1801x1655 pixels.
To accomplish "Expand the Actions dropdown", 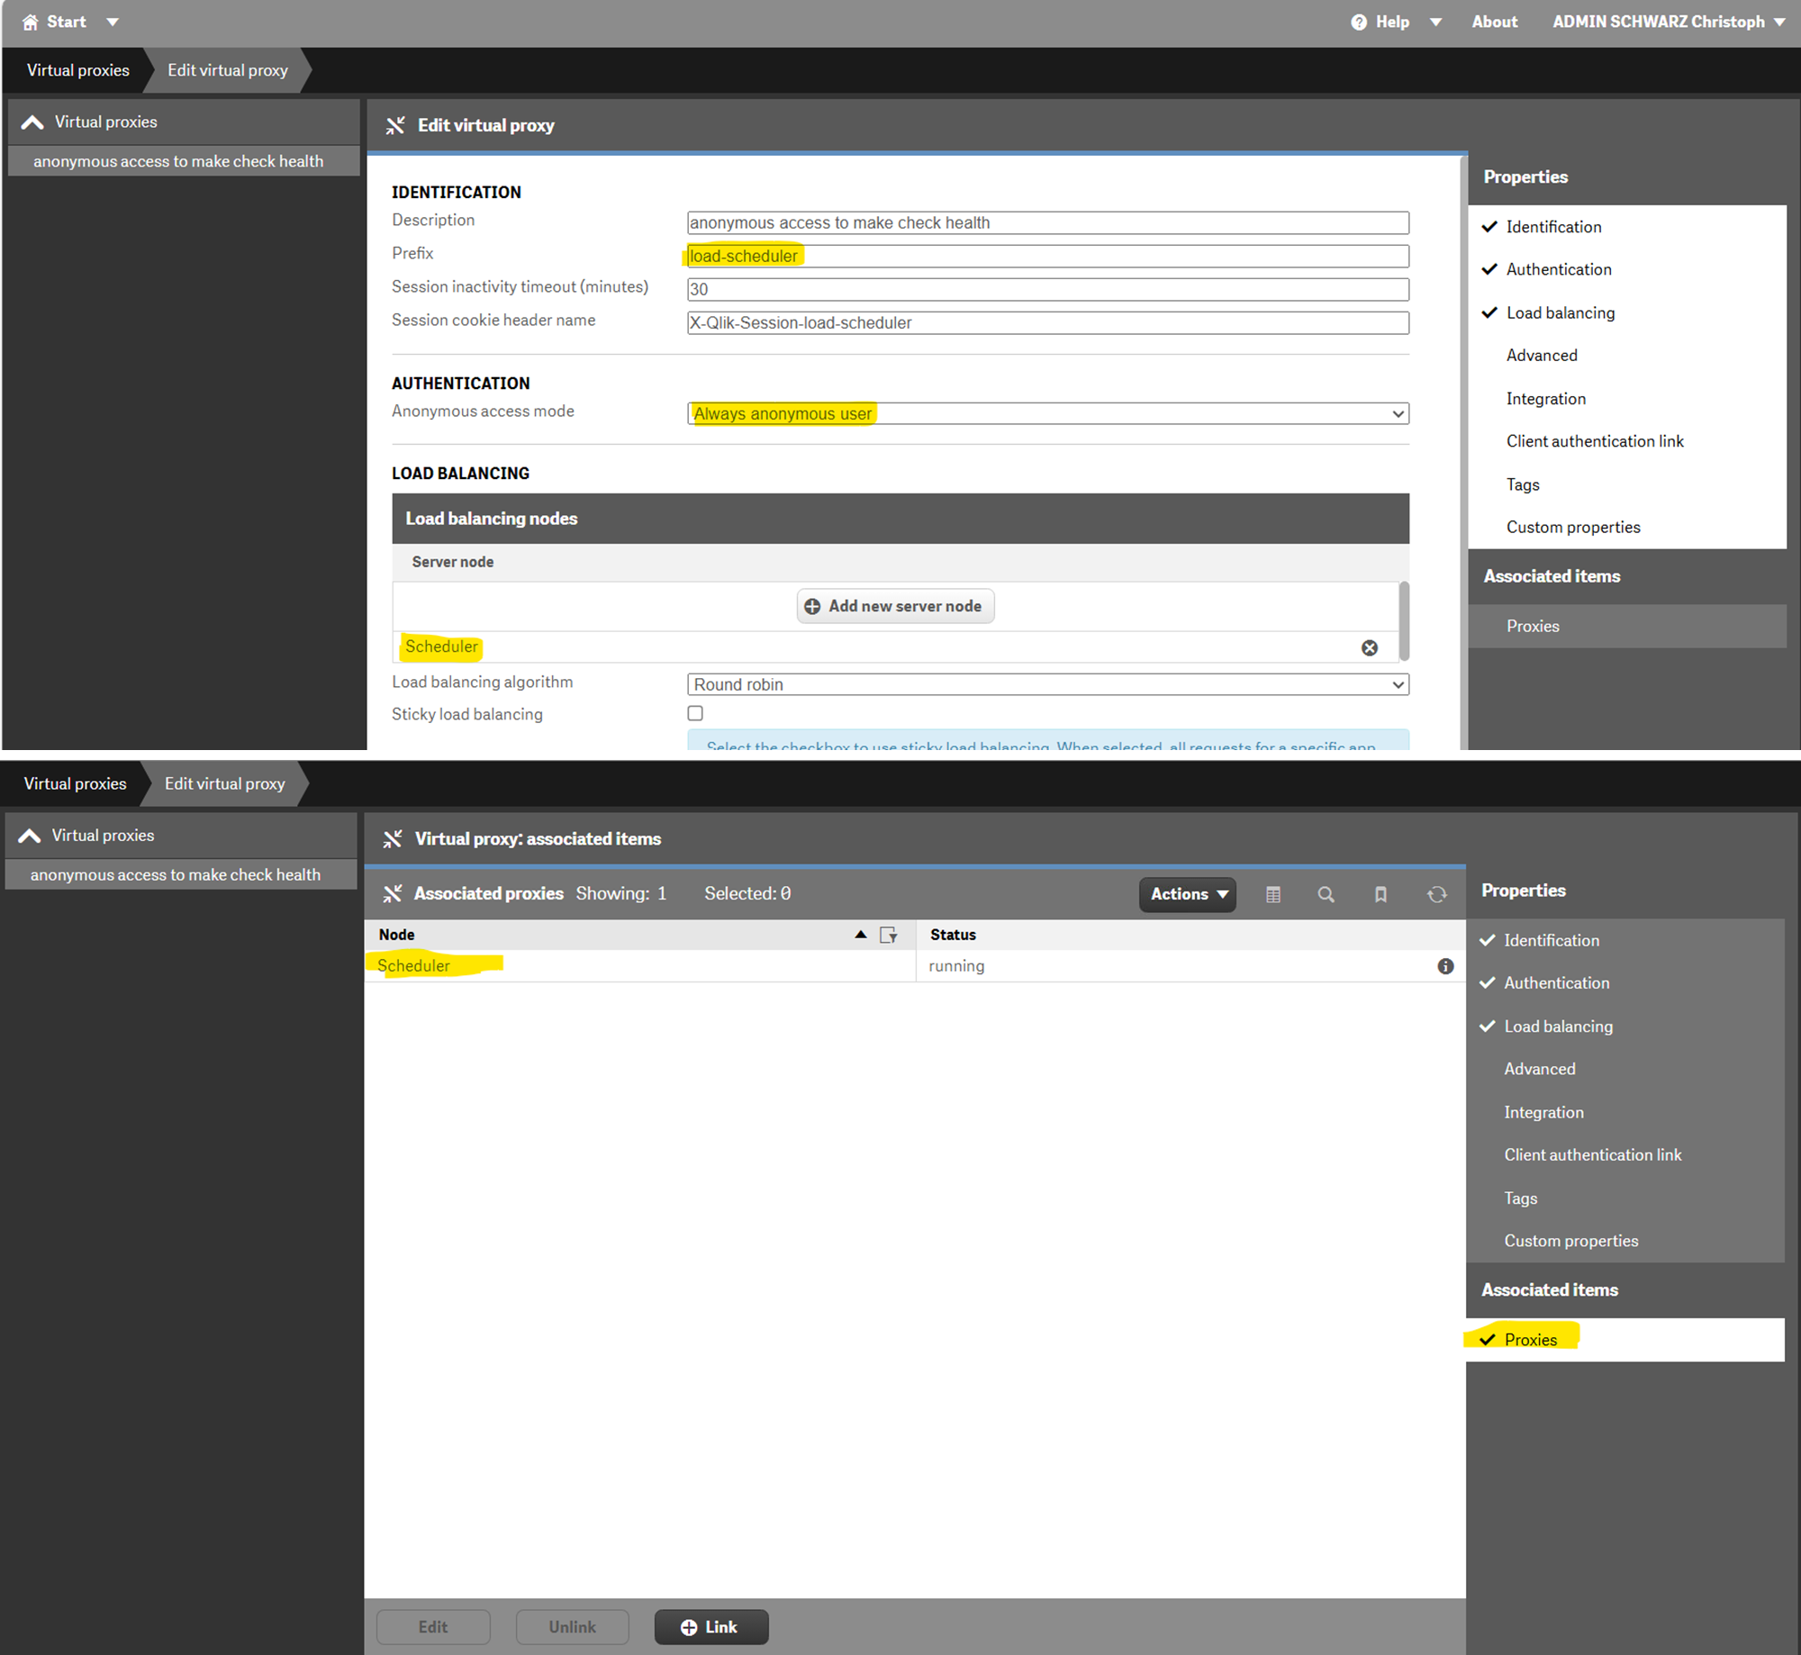I will click(1187, 894).
